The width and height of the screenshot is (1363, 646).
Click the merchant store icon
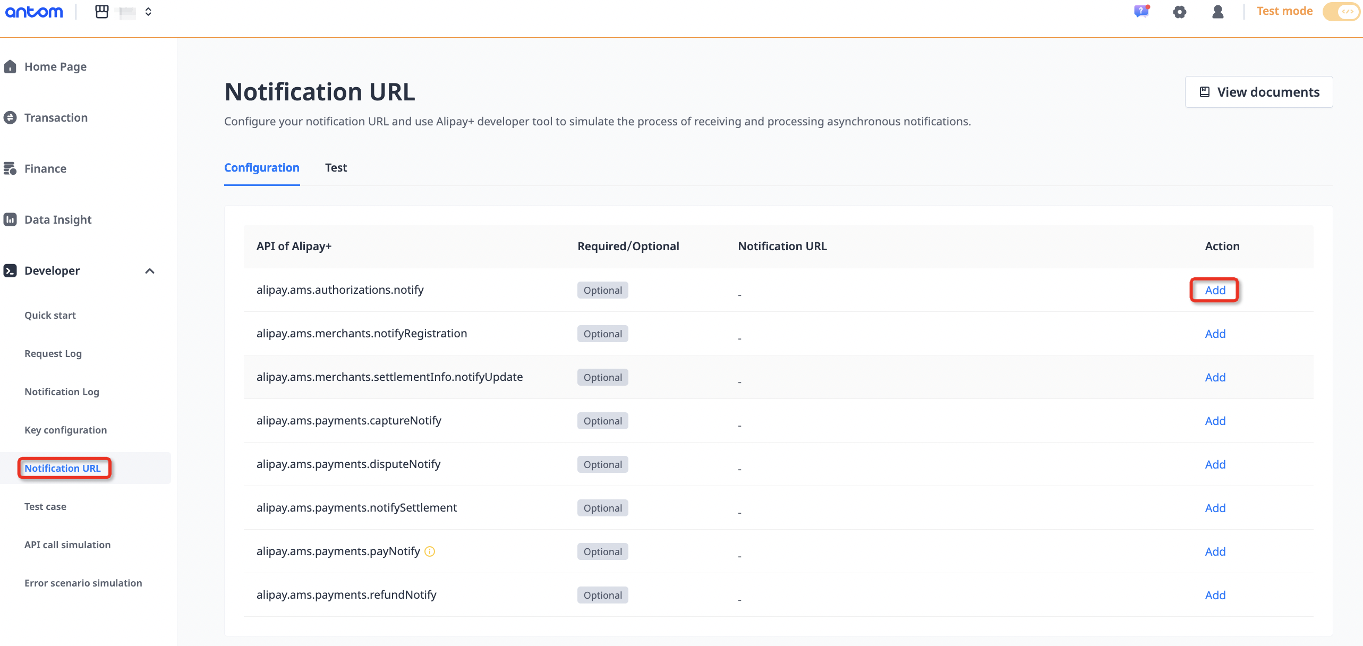[101, 12]
